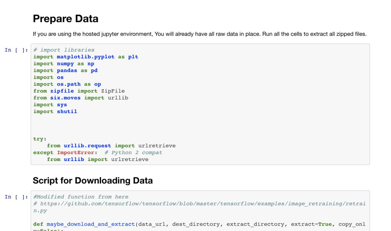Click the second cell's In [ ] prompt
Viewport: 391px width, 231px height.
point(16,197)
